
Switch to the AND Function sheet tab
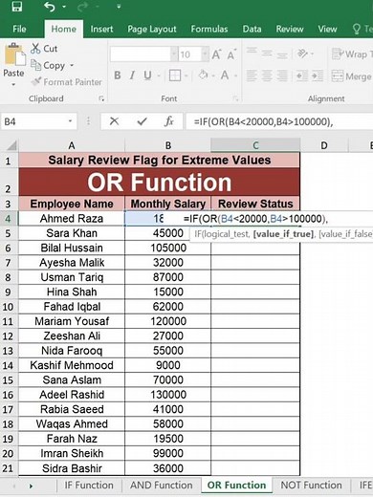[162, 486]
